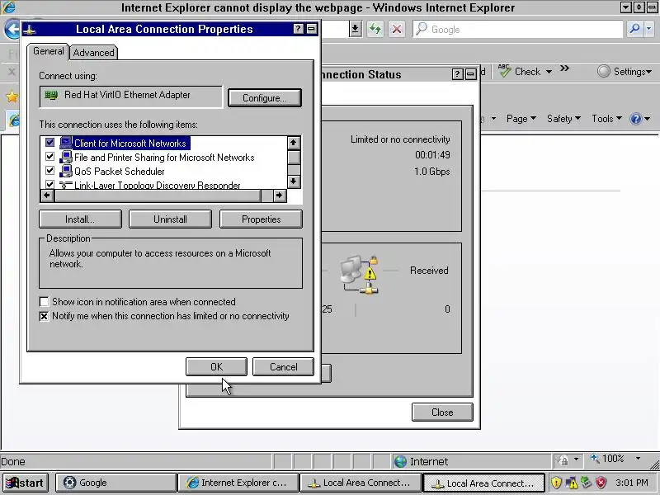Click the Start button
Image resolution: width=660 pixels, height=495 pixels.
click(26, 483)
